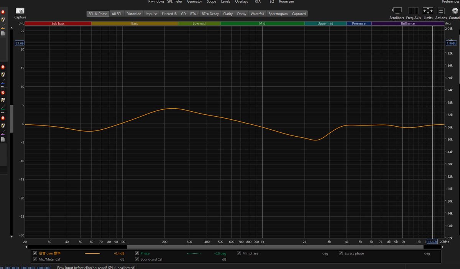
Task: Toggle the Phase trace checkbox
Action: (x=137, y=253)
